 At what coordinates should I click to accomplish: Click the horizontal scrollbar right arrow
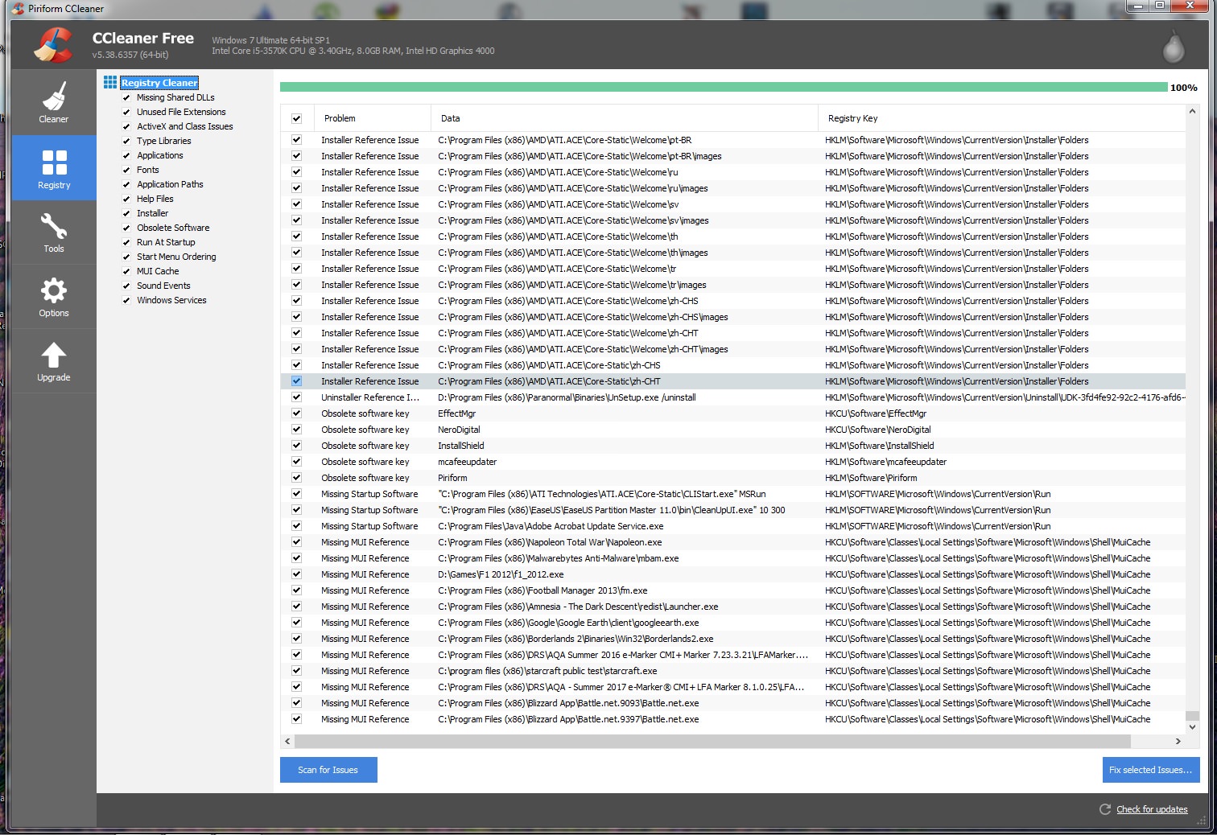(x=1178, y=741)
